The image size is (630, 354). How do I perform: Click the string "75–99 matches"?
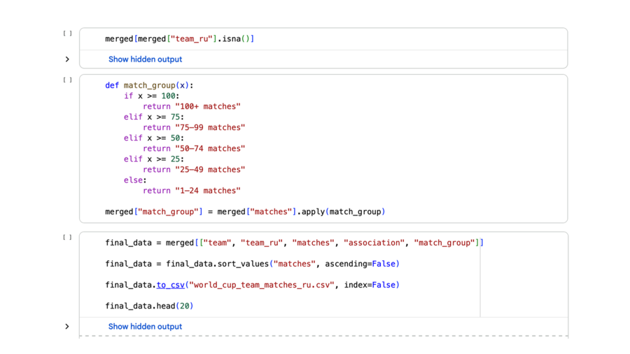210,127
